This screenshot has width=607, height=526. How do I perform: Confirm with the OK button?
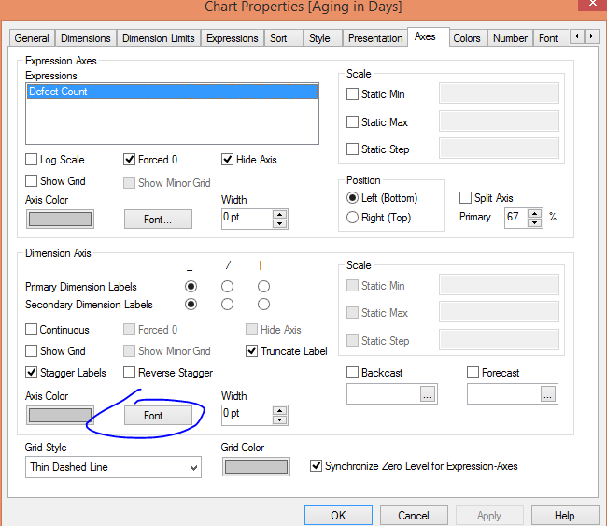pos(338,515)
